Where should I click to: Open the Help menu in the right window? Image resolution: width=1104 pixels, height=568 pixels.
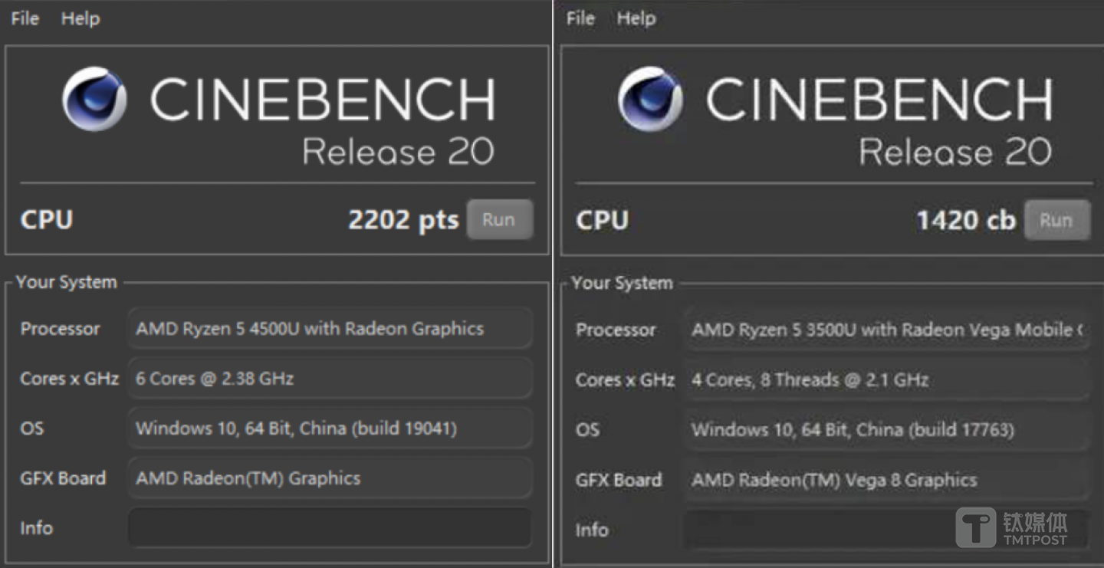point(636,18)
